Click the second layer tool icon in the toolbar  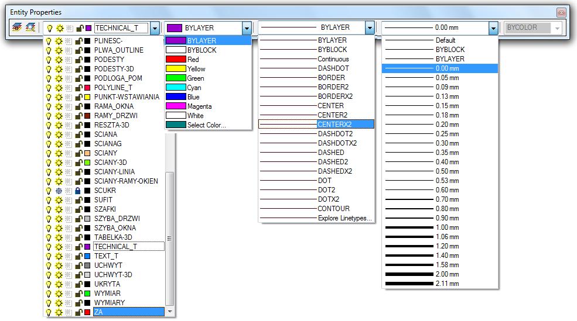[30, 27]
